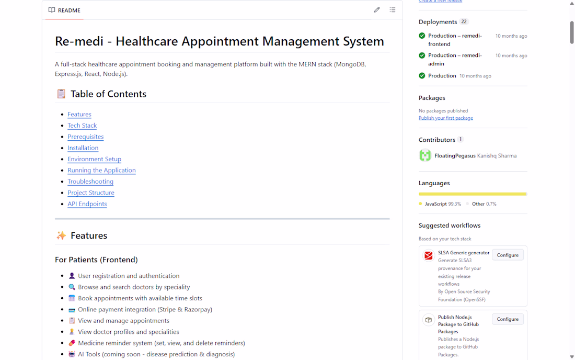Jump to Project Structure link
The width and height of the screenshot is (575, 360).
click(91, 193)
